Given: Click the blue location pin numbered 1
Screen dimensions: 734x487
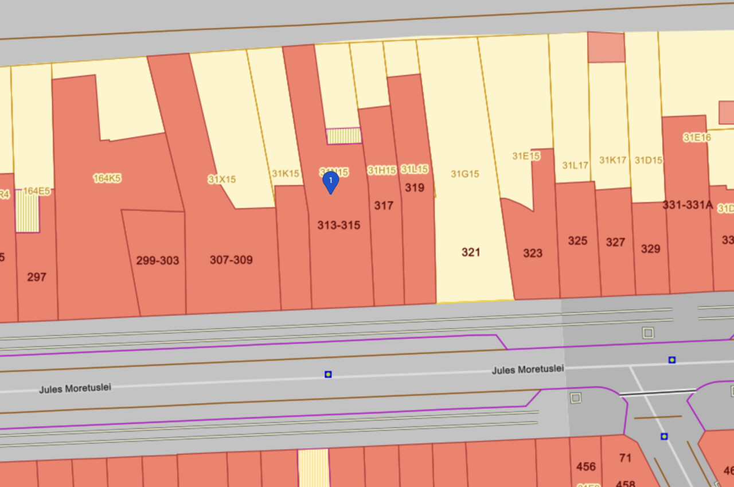Looking at the screenshot, I should [x=330, y=182].
